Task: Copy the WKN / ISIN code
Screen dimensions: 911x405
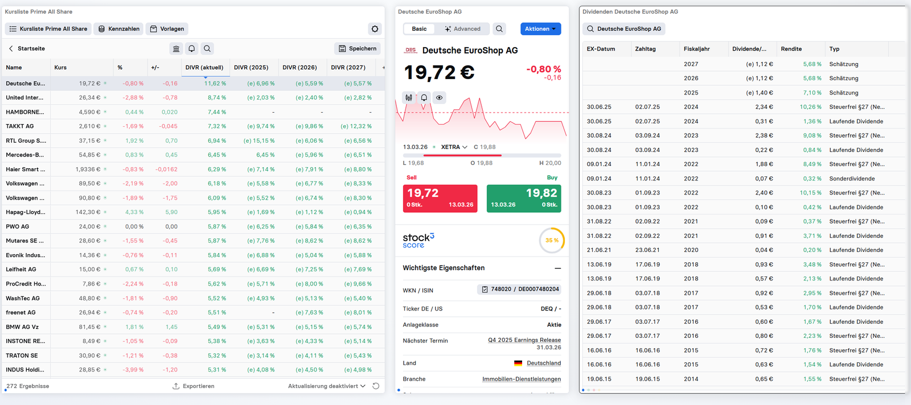Action: (x=485, y=290)
